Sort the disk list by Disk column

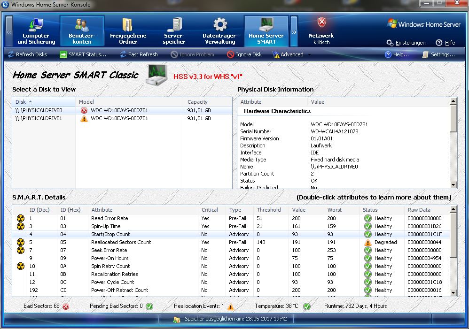(x=44, y=102)
